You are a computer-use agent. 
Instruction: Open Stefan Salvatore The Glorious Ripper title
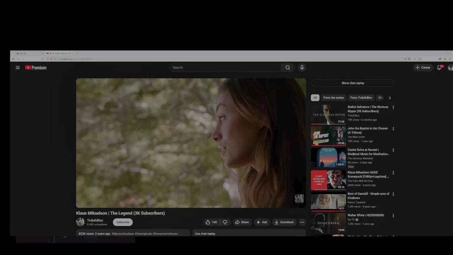(x=368, y=109)
